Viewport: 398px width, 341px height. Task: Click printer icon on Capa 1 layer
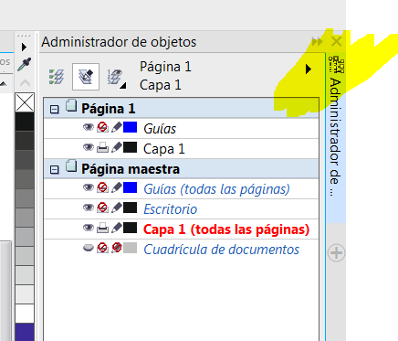click(x=102, y=148)
